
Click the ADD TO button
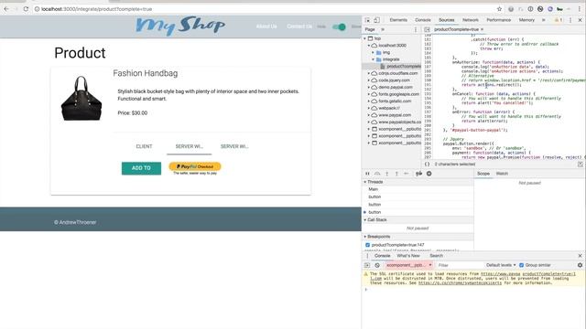141,168
